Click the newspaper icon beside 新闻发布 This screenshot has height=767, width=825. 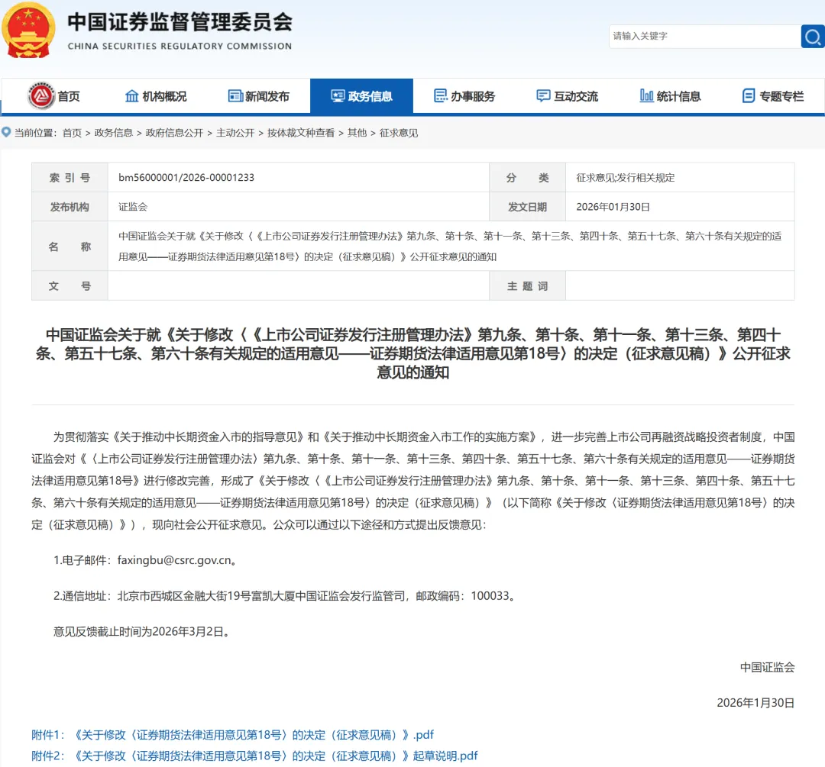235,95
